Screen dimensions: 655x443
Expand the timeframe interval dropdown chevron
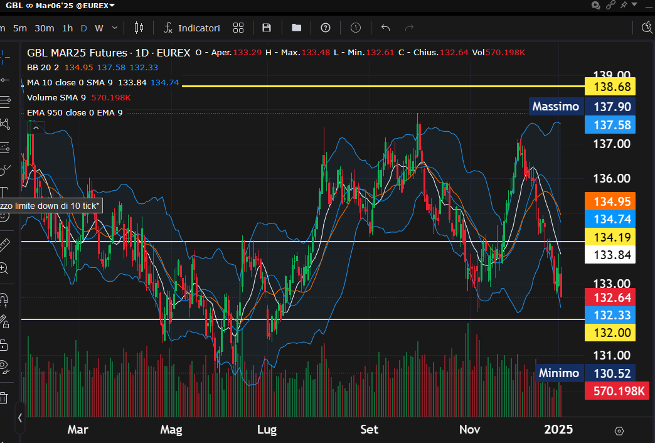(x=115, y=28)
